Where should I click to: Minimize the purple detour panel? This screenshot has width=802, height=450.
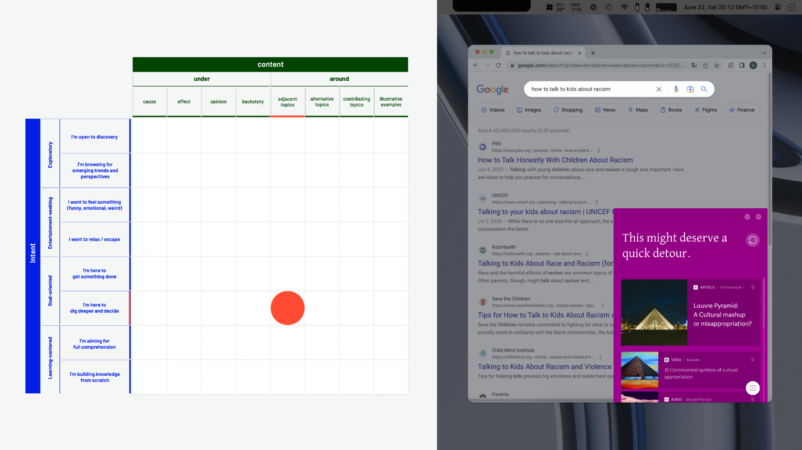point(747,217)
